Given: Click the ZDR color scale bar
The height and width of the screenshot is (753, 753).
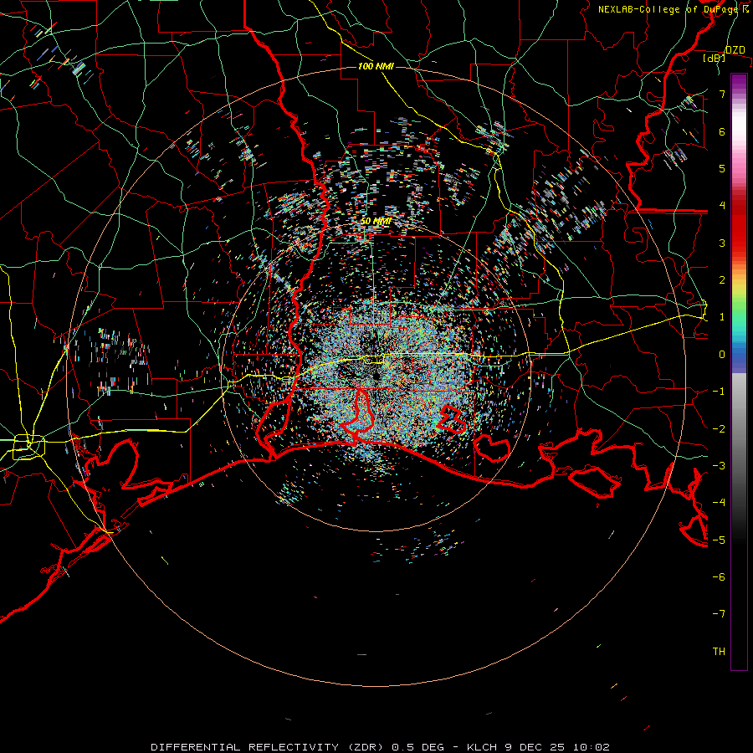Looking at the screenshot, I should click(739, 371).
